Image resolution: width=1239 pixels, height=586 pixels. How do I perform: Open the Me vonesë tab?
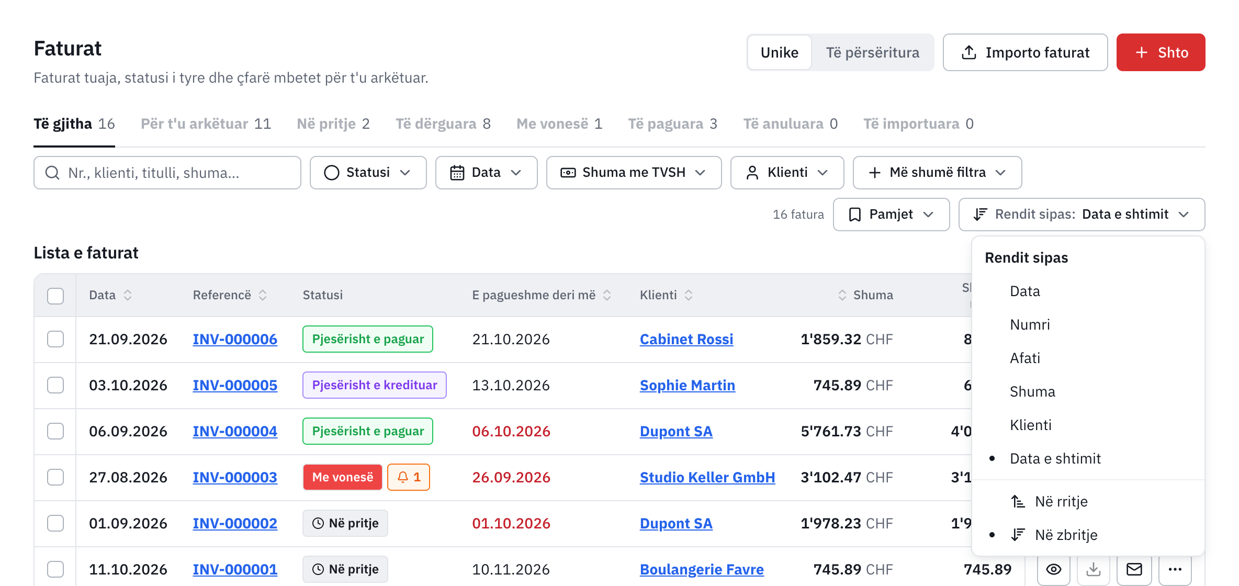pyautogui.click(x=559, y=124)
